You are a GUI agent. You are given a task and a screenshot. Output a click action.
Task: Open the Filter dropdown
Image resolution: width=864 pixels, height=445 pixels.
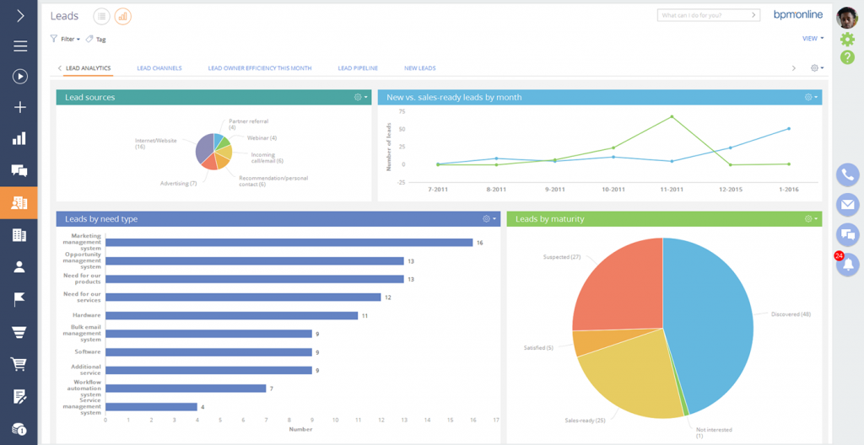click(65, 39)
